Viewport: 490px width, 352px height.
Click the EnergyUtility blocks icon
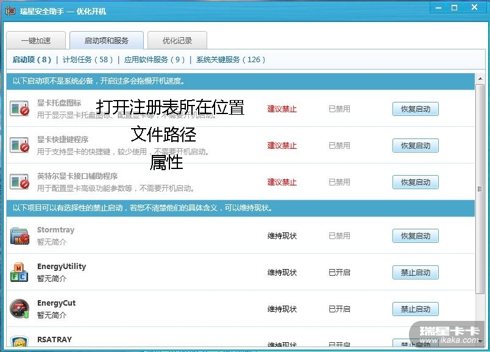(20, 272)
